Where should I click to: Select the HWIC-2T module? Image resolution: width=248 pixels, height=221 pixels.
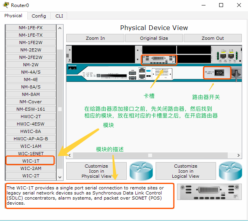click(x=31, y=117)
